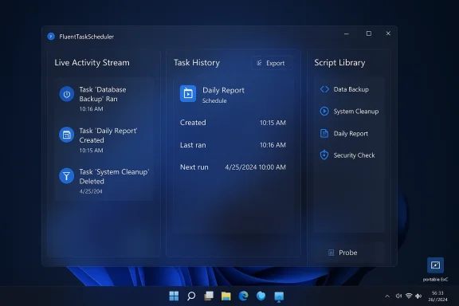This screenshot has width=459, height=306.
Task: Select the Data Backup script
Action: 349,89
